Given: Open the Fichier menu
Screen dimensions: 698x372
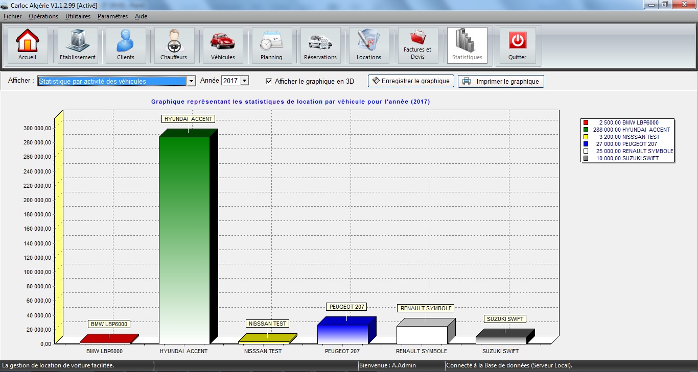Looking at the screenshot, I should pyautogui.click(x=13, y=16).
